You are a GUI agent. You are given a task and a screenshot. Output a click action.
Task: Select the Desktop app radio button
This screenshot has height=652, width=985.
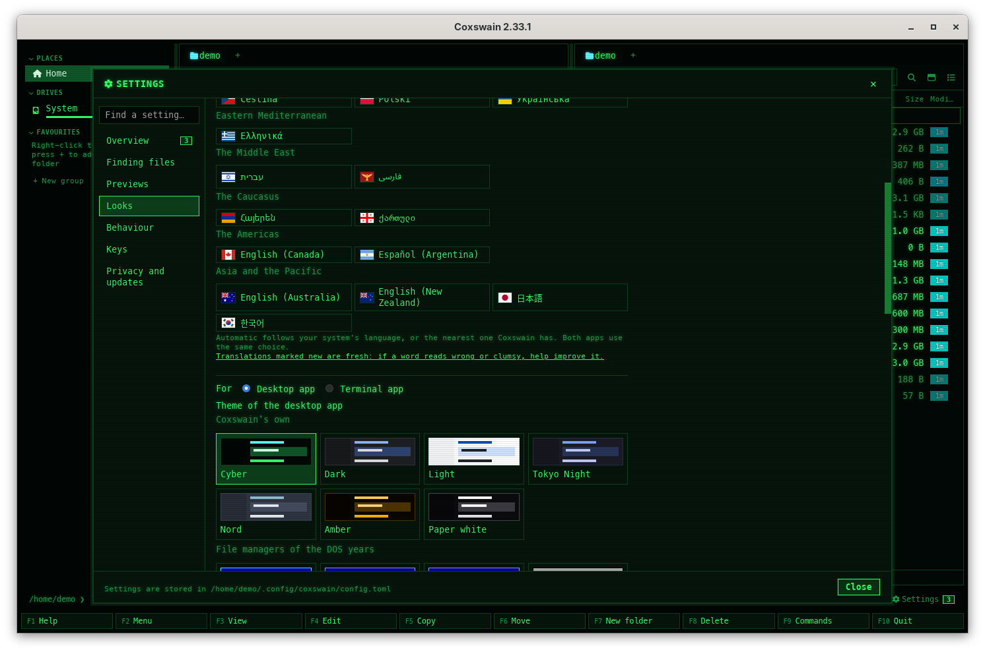(x=246, y=389)
